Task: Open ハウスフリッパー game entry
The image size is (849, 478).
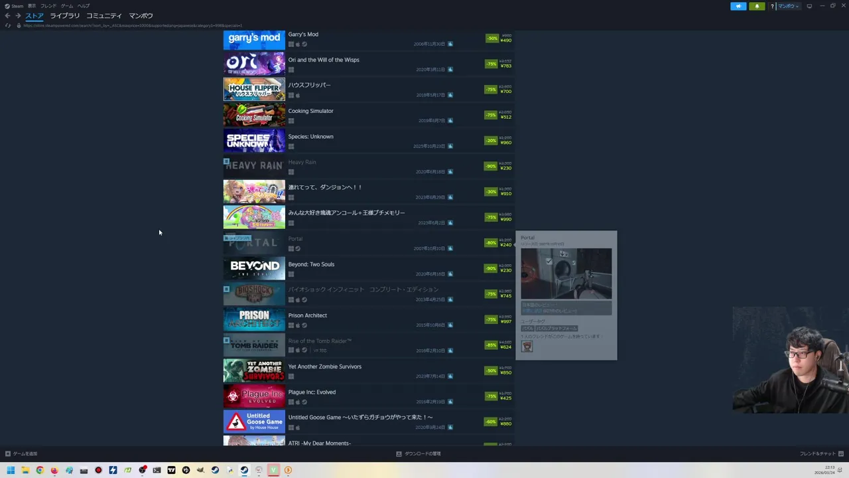Action: pos(369,90)
